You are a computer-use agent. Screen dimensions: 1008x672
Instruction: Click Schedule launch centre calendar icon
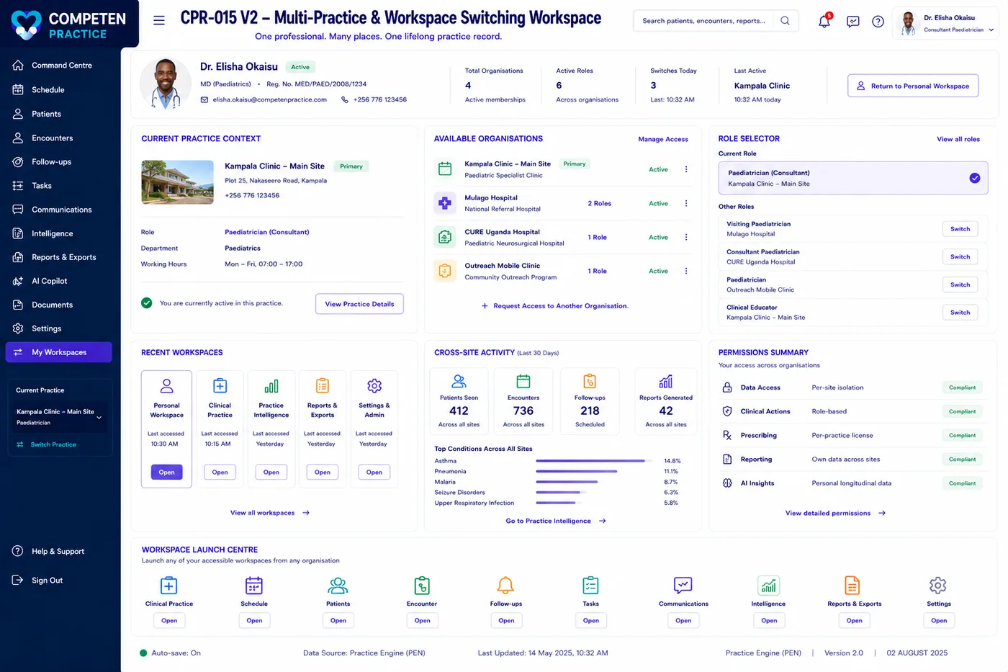click(x=254, y=585)
